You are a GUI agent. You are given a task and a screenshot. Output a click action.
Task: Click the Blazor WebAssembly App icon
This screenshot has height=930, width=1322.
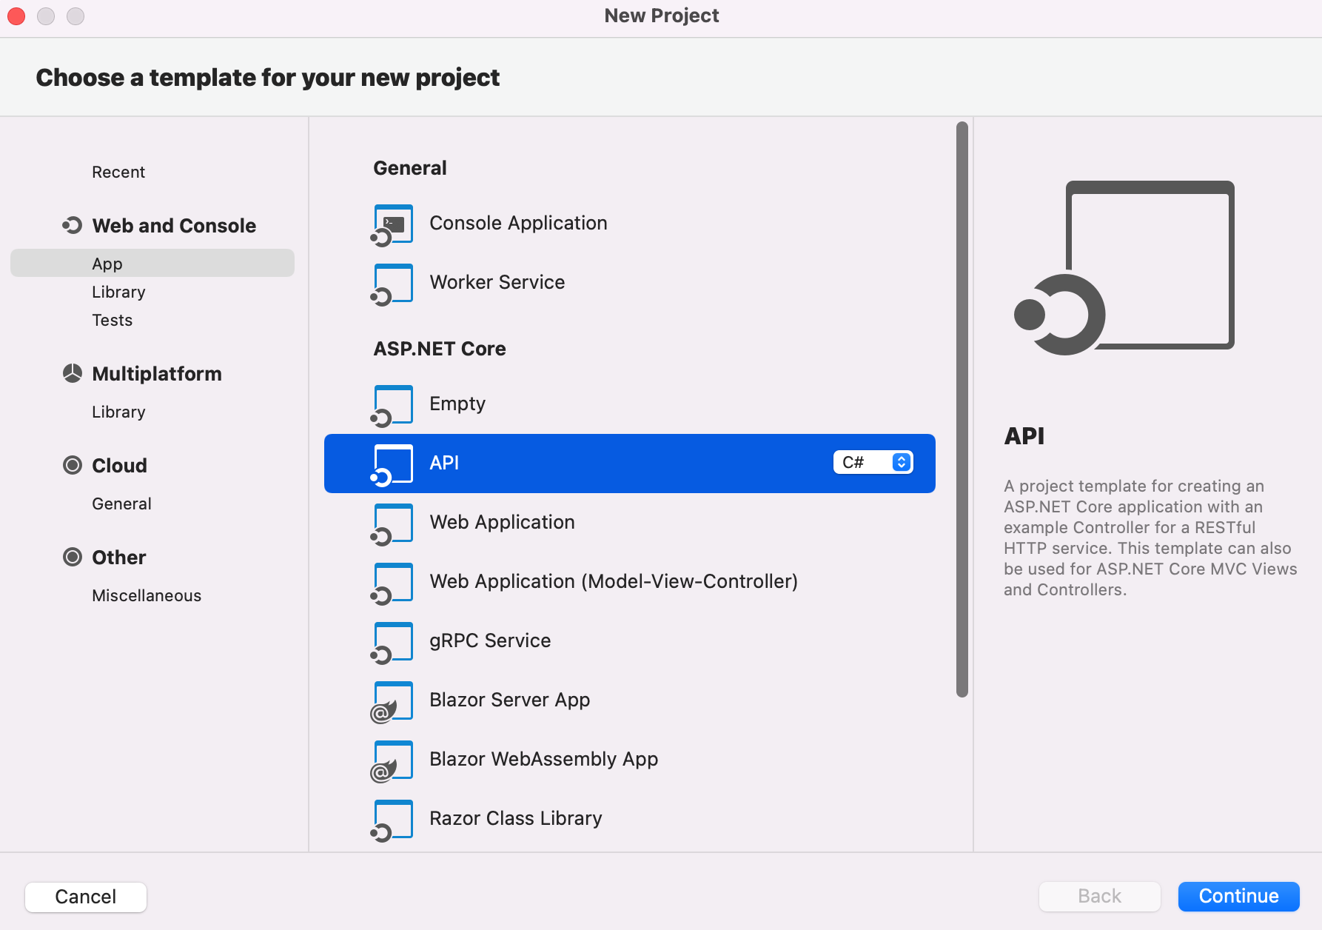pos(392,761)
